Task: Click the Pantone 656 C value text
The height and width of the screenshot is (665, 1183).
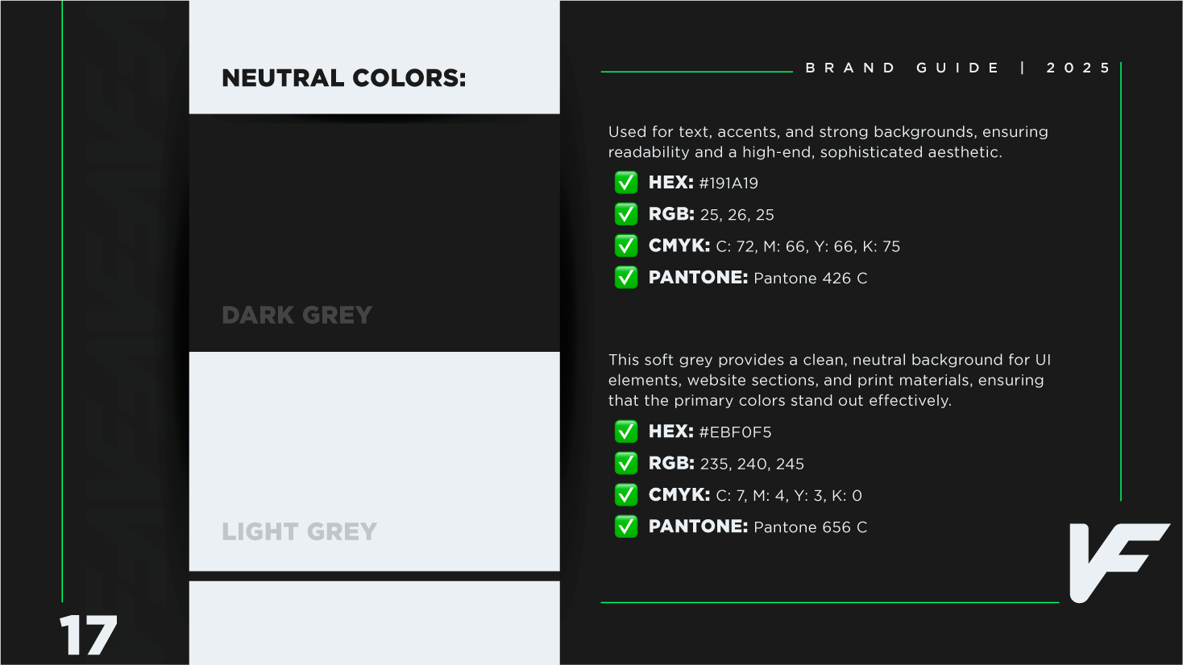Action: pyautogui.click(x=811, y=527)
